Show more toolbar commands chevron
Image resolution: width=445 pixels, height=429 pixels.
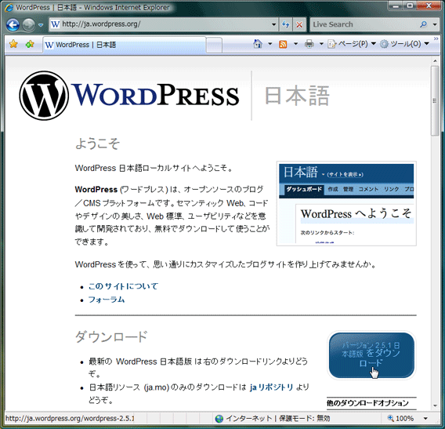click(436, 38)
